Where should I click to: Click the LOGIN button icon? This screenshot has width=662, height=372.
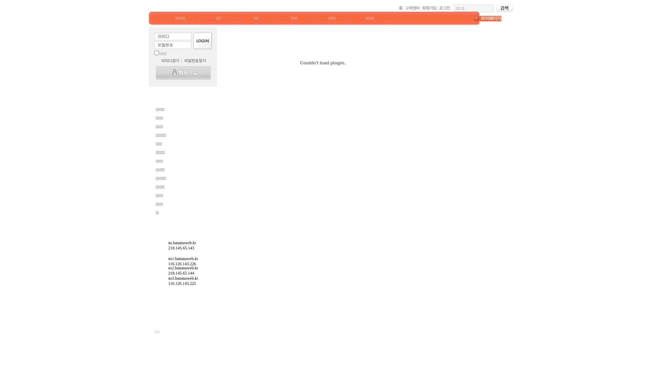click(203, 41)
